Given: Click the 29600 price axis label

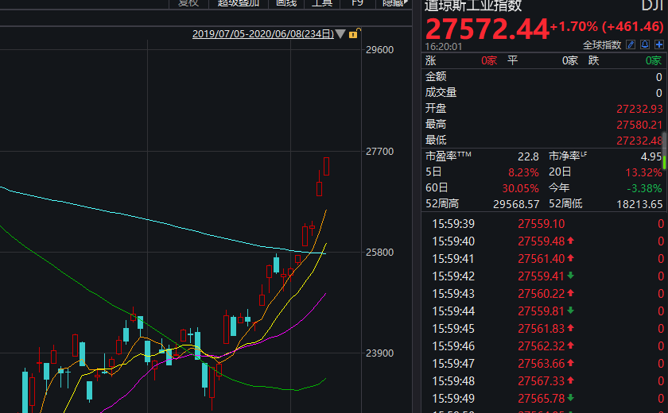Looking at the screenshot, I should (x=379, y=50).
